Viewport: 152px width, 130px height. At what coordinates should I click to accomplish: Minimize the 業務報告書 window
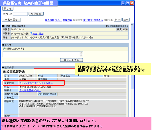click(x=123, y=3)
